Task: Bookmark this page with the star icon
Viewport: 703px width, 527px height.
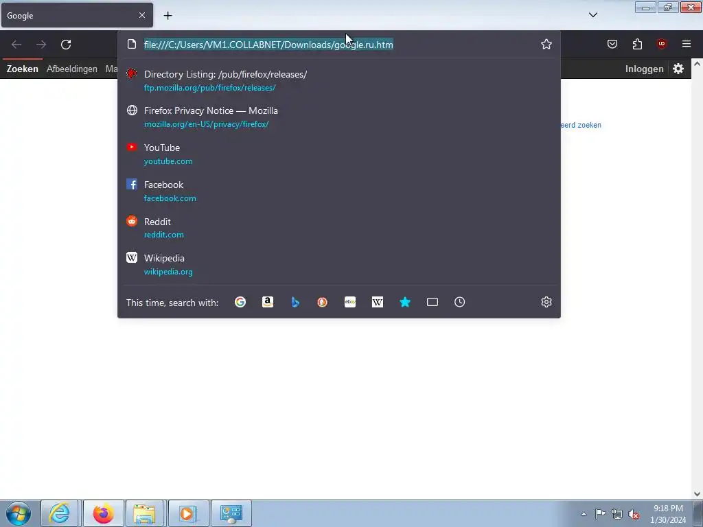Action: point(546,44)
